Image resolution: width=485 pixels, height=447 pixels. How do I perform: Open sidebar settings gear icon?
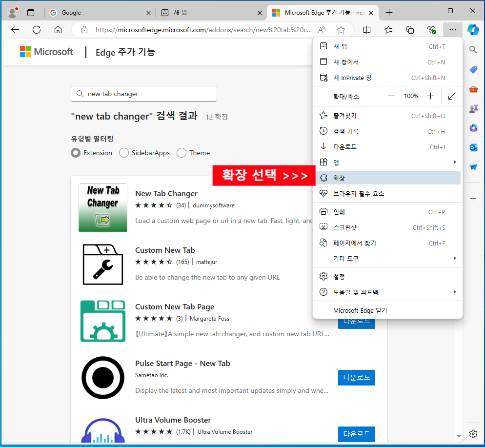click(x=473, y=434)
